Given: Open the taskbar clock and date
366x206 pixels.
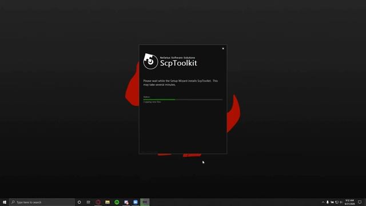Looking at the screenshot, I should tap(349, 202).
